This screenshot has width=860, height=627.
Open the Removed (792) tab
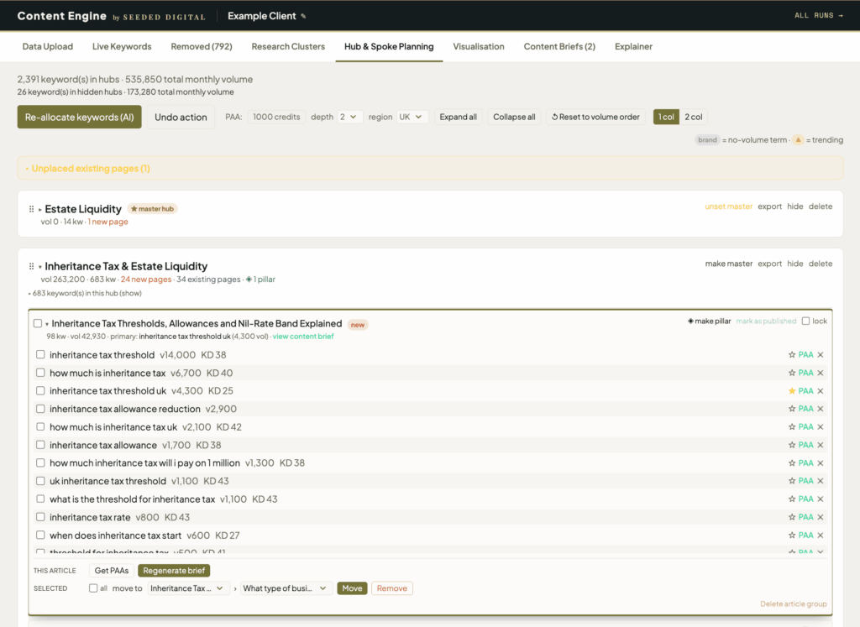click(x=202, y=47)
